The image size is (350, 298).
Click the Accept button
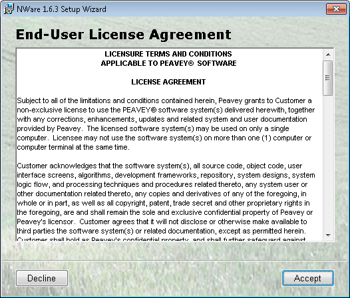tap(308, 278)
